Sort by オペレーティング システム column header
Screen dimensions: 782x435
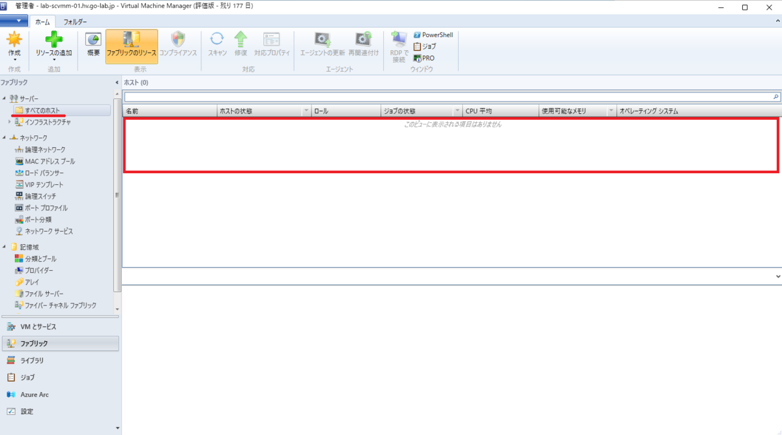point(699,111)
